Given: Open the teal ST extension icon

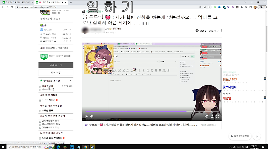Looking at the screenshot, I should click(224, 7).
